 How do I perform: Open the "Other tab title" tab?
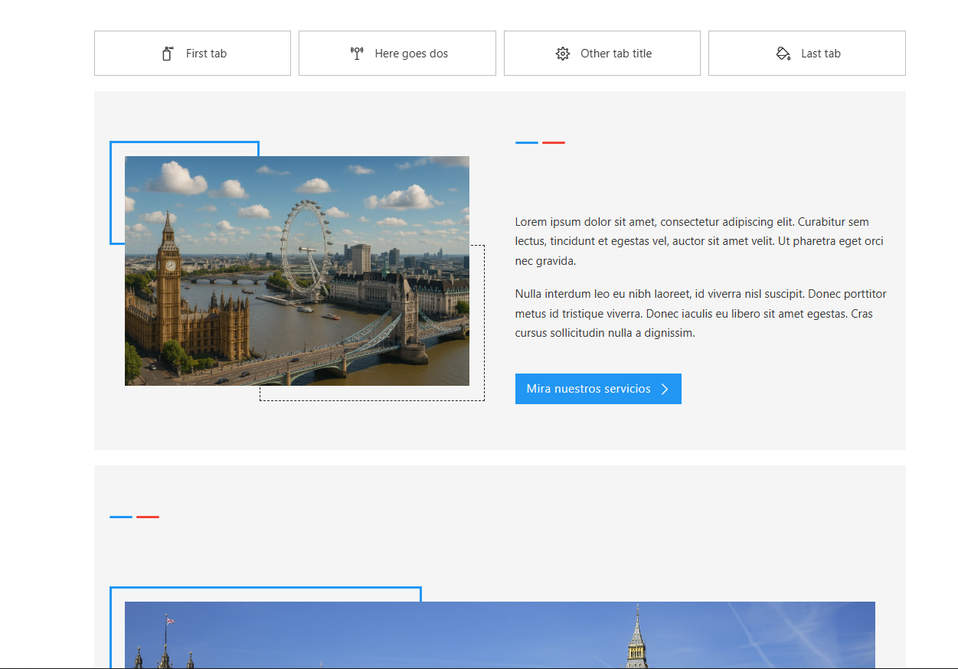616,54
